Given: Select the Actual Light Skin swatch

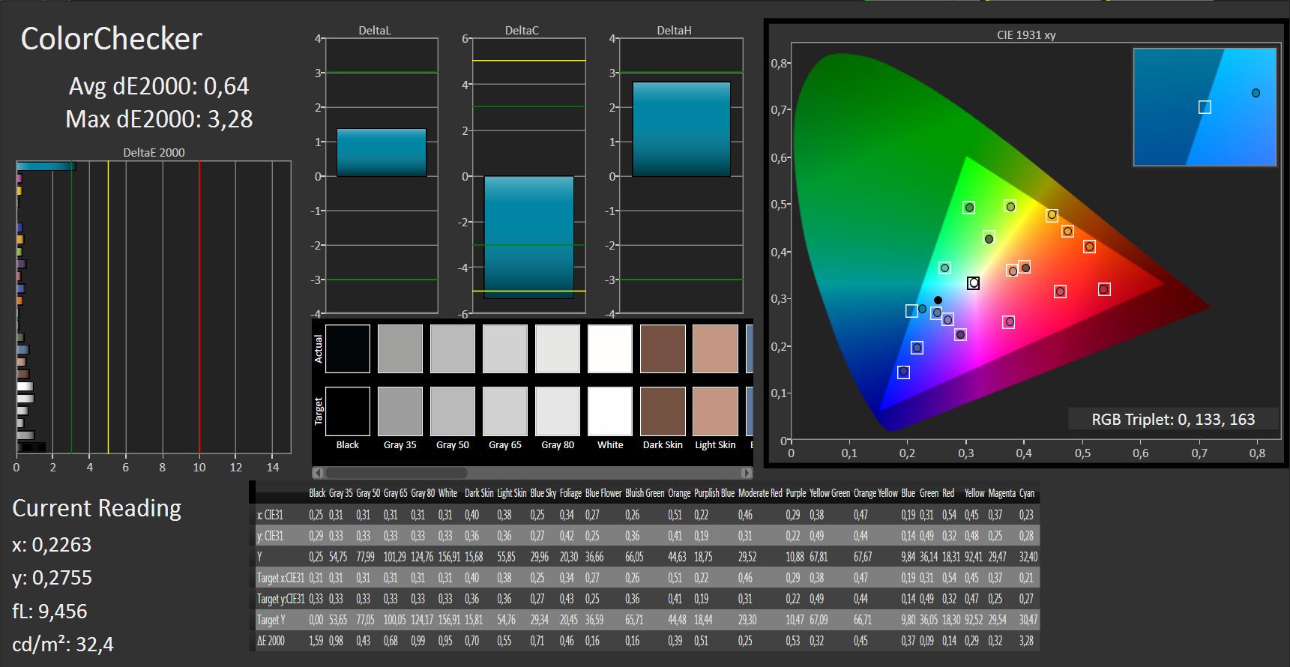Looking at the screenshot, I should pyautogui.click(x=715, y=348).
